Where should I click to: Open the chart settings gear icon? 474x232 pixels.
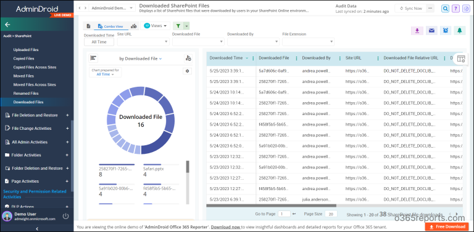coord(188,71)
